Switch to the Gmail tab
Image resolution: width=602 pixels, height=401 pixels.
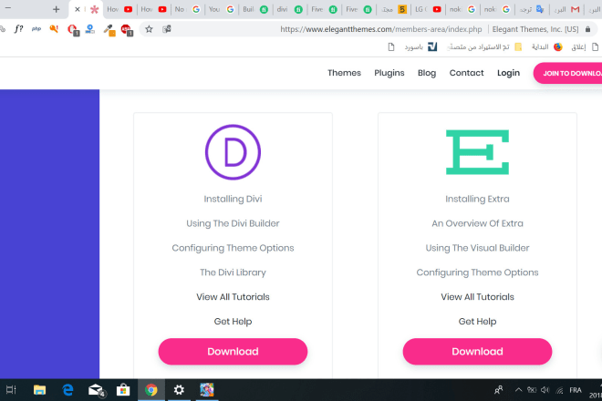(566, 9)
